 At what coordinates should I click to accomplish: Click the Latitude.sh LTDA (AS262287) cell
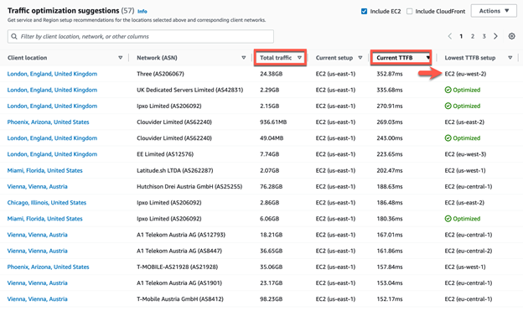(x=175, y=170)
